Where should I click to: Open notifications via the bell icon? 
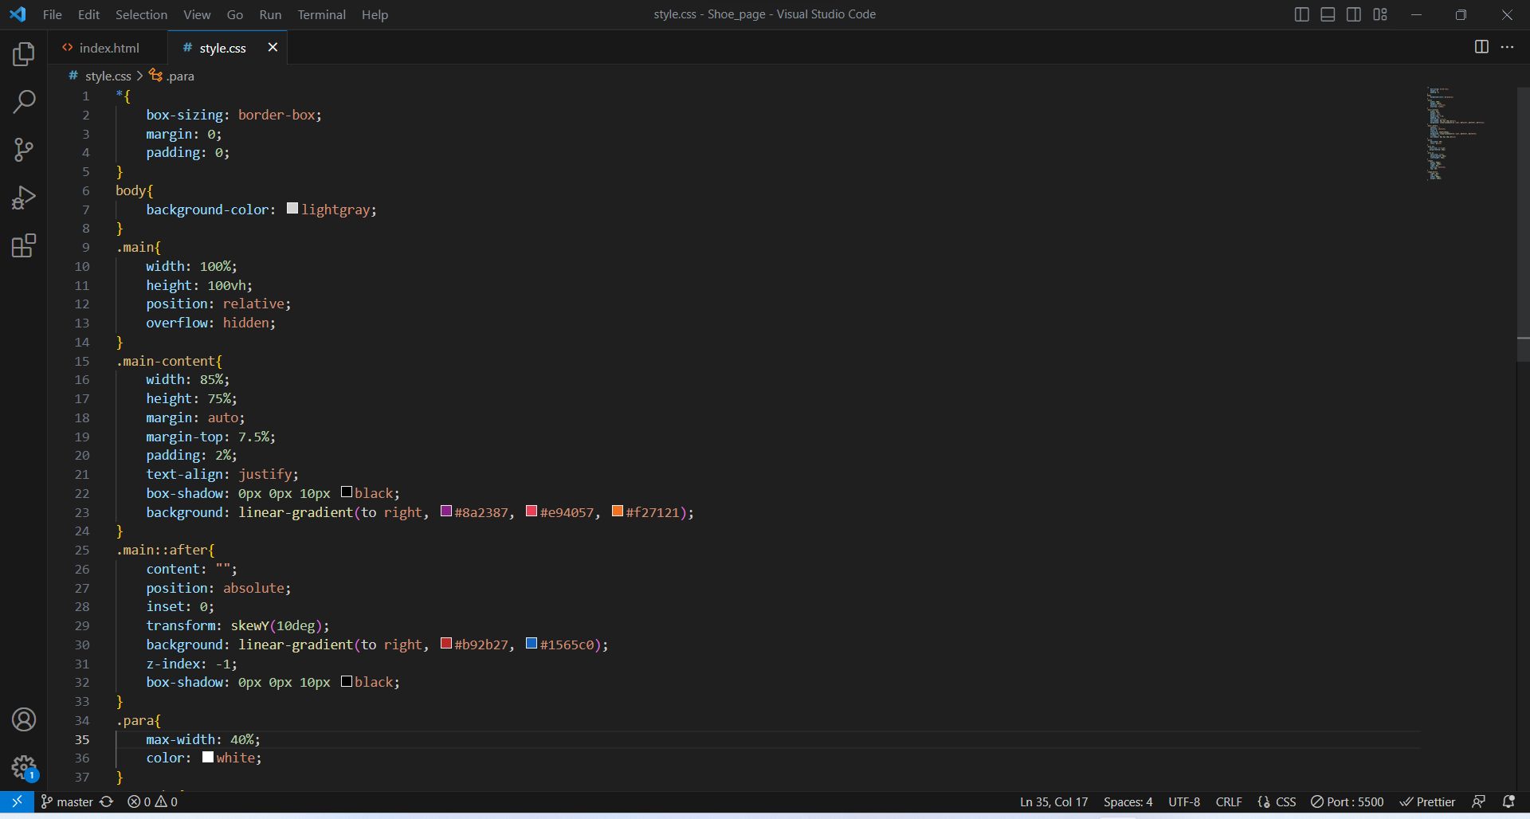coord(1510,801)
